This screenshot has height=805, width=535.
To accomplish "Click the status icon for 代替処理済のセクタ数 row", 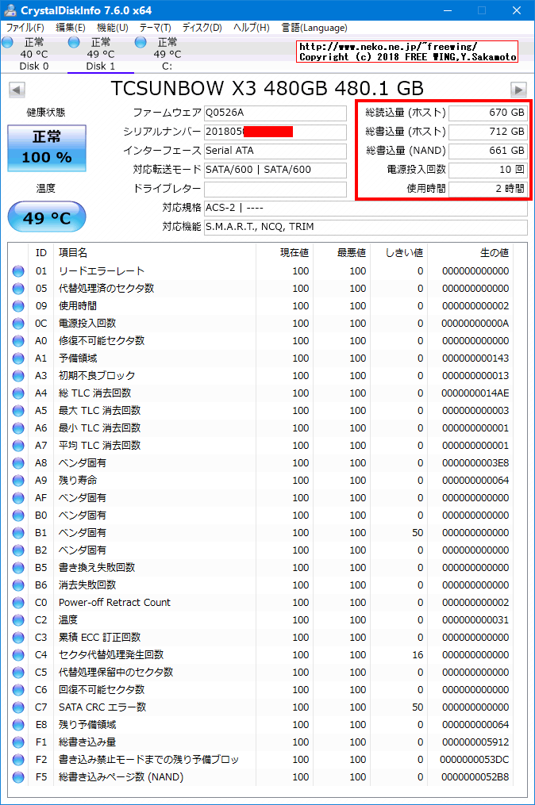I will pyautogui.click(x=18, y=289).
